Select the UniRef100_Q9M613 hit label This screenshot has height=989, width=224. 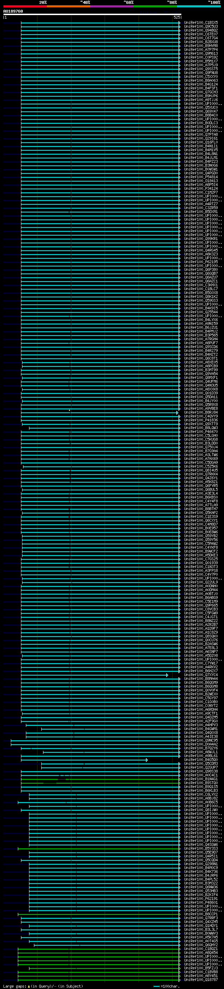(201, 53)
